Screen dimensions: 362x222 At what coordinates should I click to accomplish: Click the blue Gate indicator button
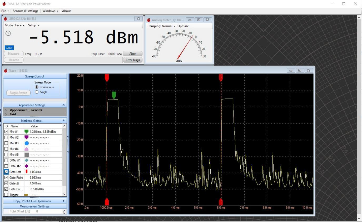point(9,48)
